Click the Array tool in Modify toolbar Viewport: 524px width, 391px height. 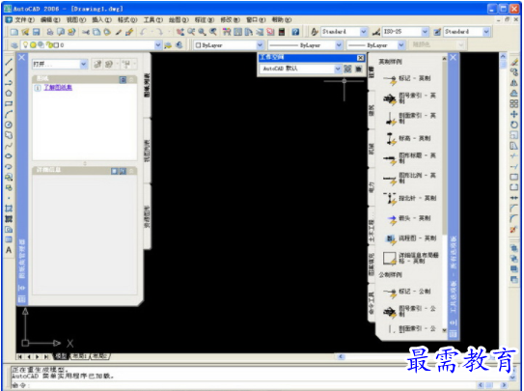pos(514,103)
